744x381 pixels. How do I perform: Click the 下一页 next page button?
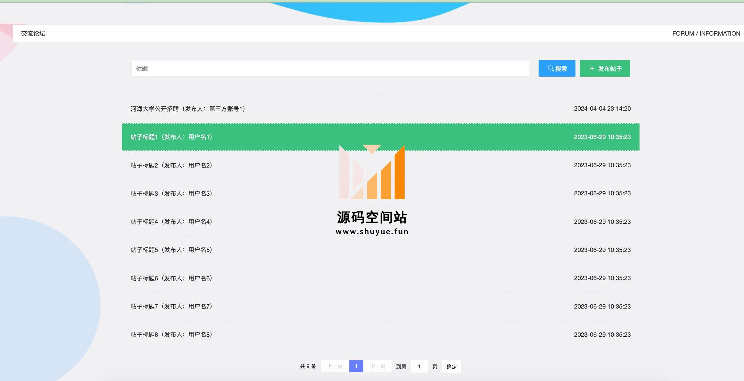(x=377, y=366)
